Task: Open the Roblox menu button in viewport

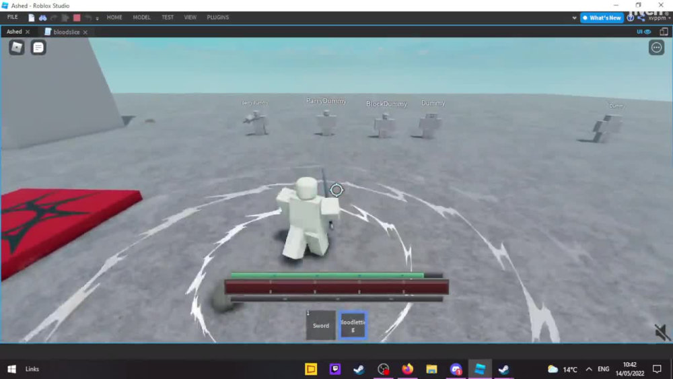Action: click(17, 47)
